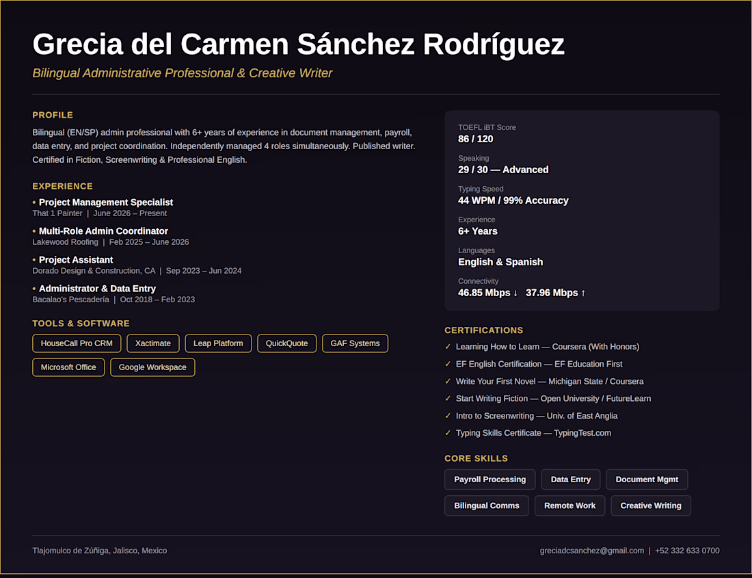This screenshot has height=578, width=752.
Task: Click the Connectivity label
Action: (478, 281)
